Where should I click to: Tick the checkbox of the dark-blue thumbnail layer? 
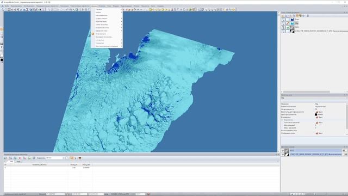coord(283,20)
